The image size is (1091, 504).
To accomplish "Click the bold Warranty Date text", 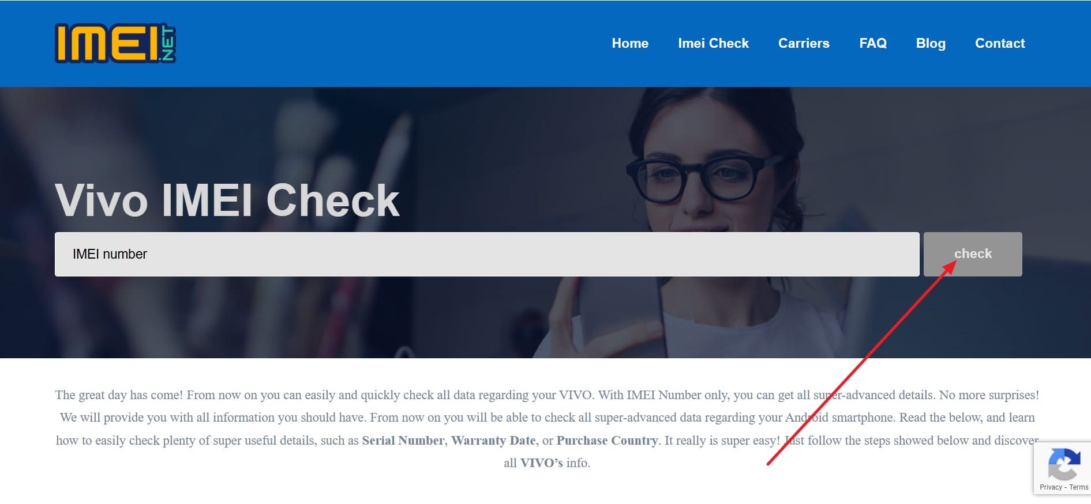I will click(493, 441).
